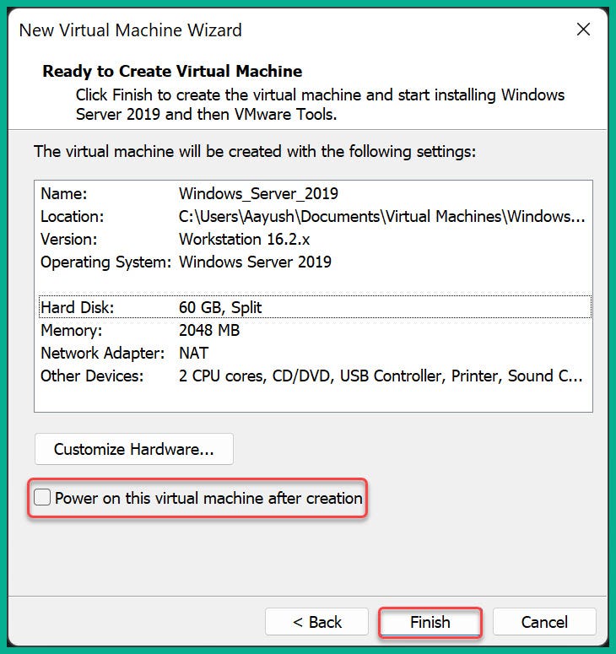
Task: Select the Name Windows_Server_2019 row
Action: [x=315, y=193]
